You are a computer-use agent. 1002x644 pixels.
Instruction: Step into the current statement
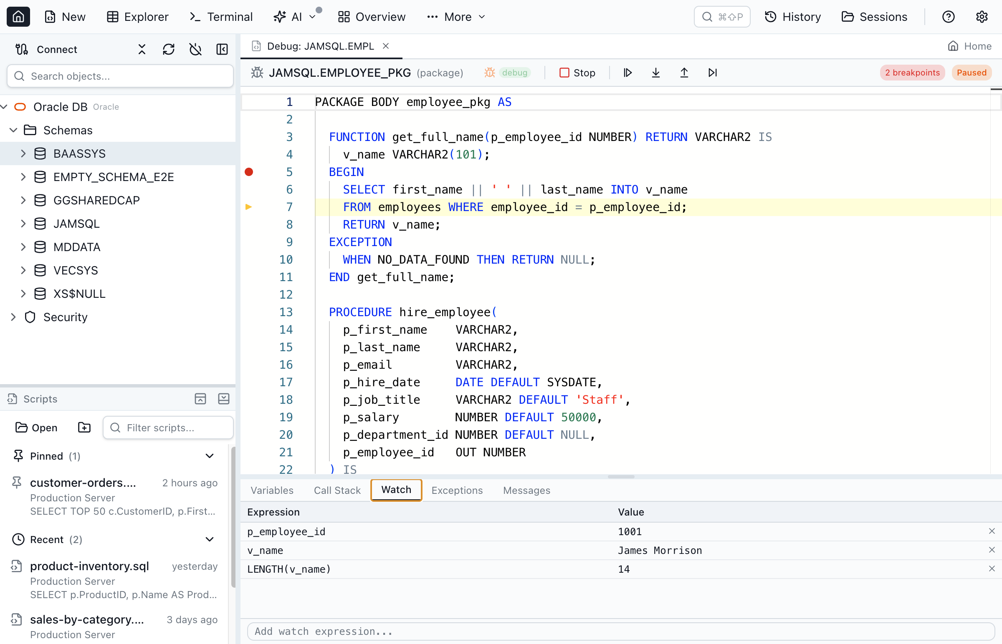click(x=655, y=72)
